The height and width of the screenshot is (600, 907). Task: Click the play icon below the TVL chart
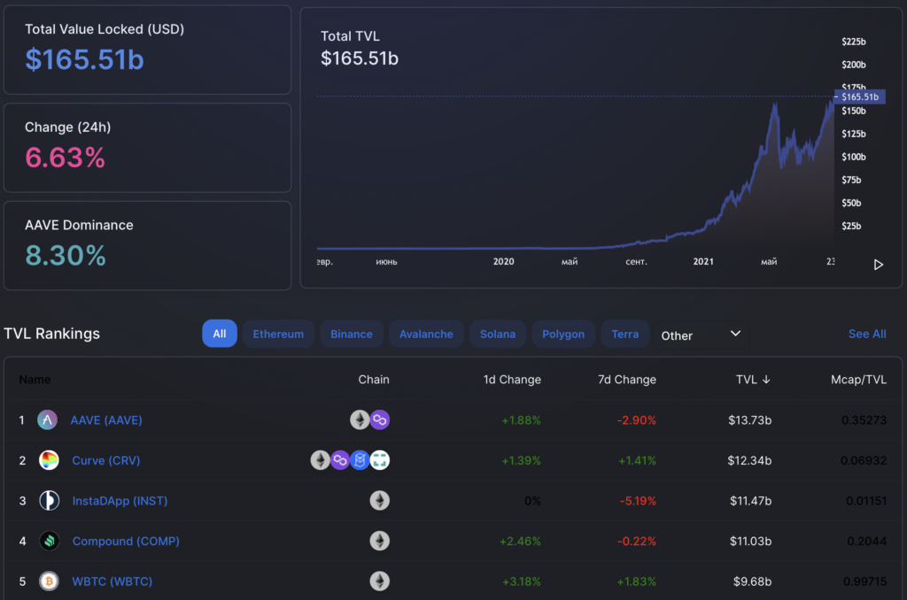coord(878,264)
